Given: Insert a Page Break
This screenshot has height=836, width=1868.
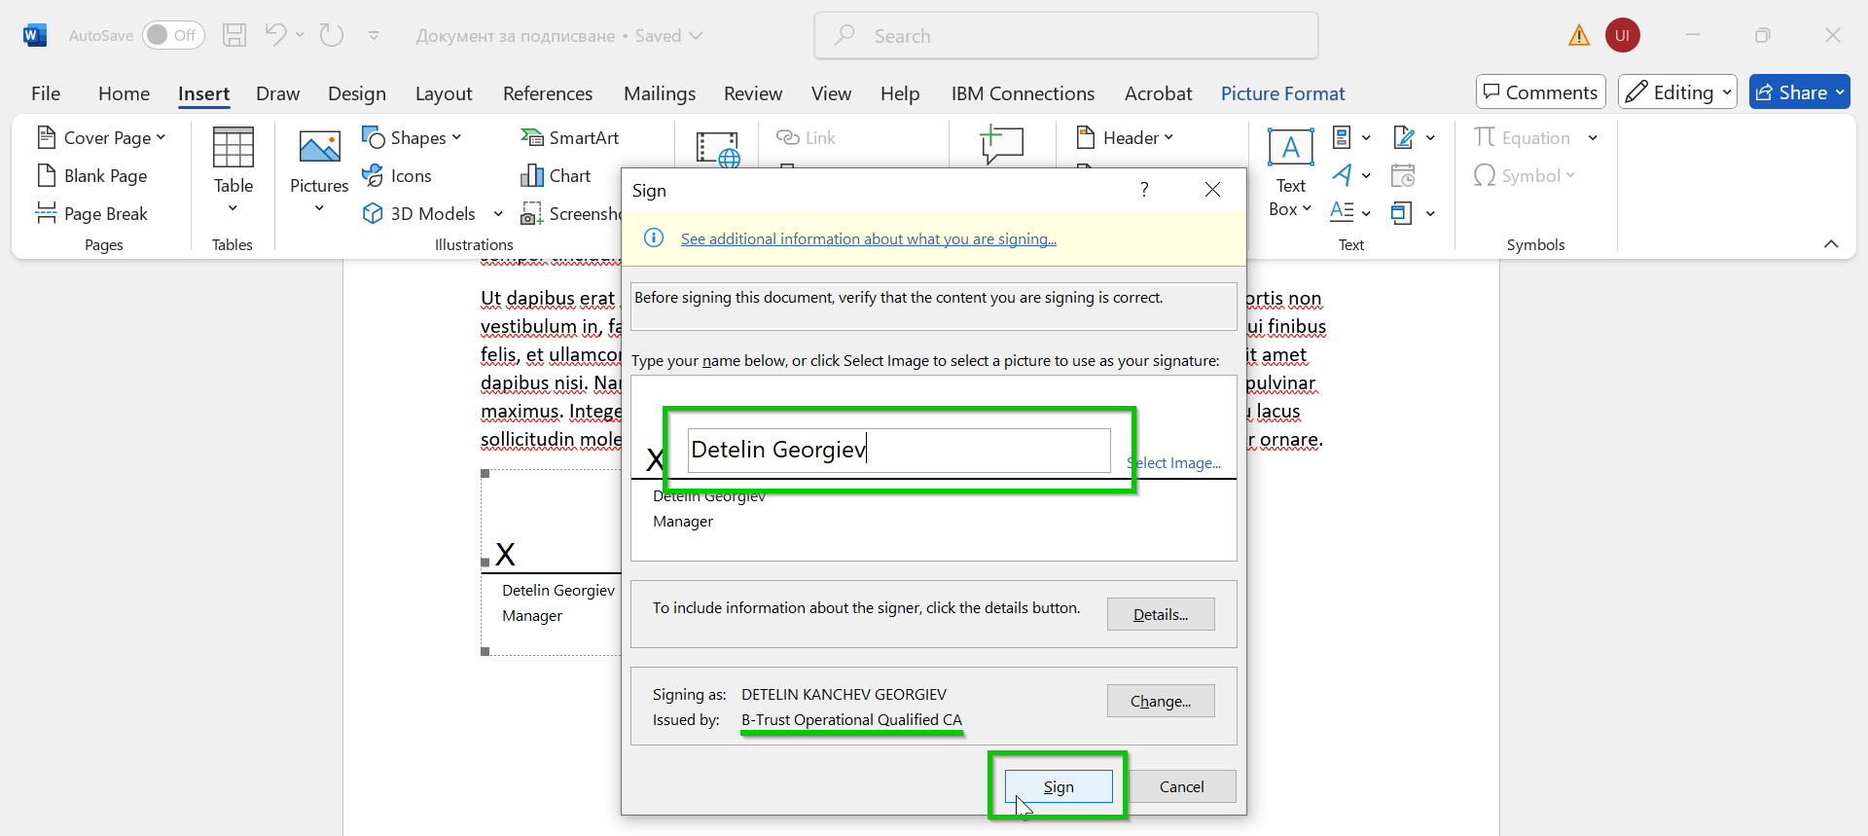Looking at the screenshot, I should (x=92, y=213).
